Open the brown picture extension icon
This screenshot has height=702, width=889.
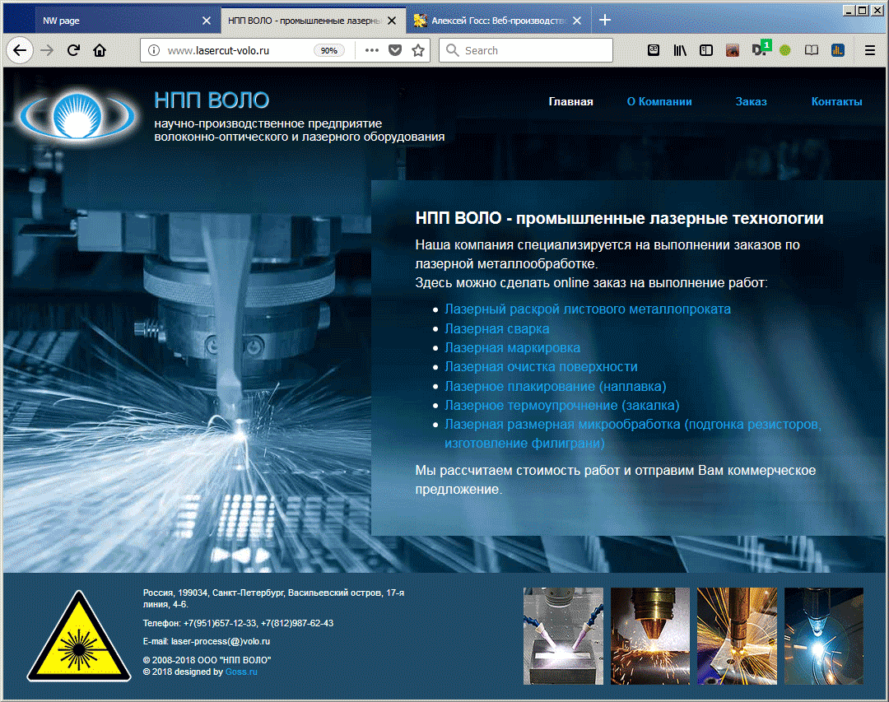pyautogui.click(x=733, y=50)
